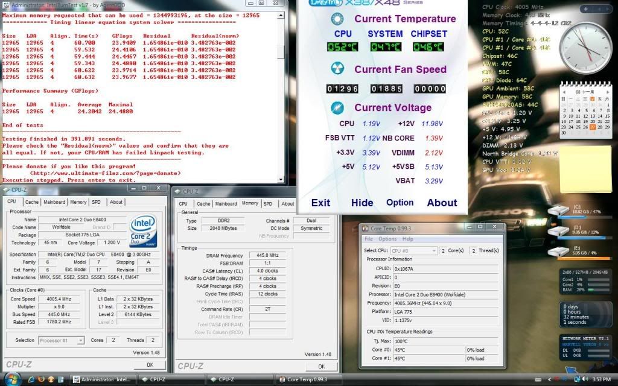
Task: Switch to the Mainboard tab in left CPU-Z
Action: click(x=54, y=203)
